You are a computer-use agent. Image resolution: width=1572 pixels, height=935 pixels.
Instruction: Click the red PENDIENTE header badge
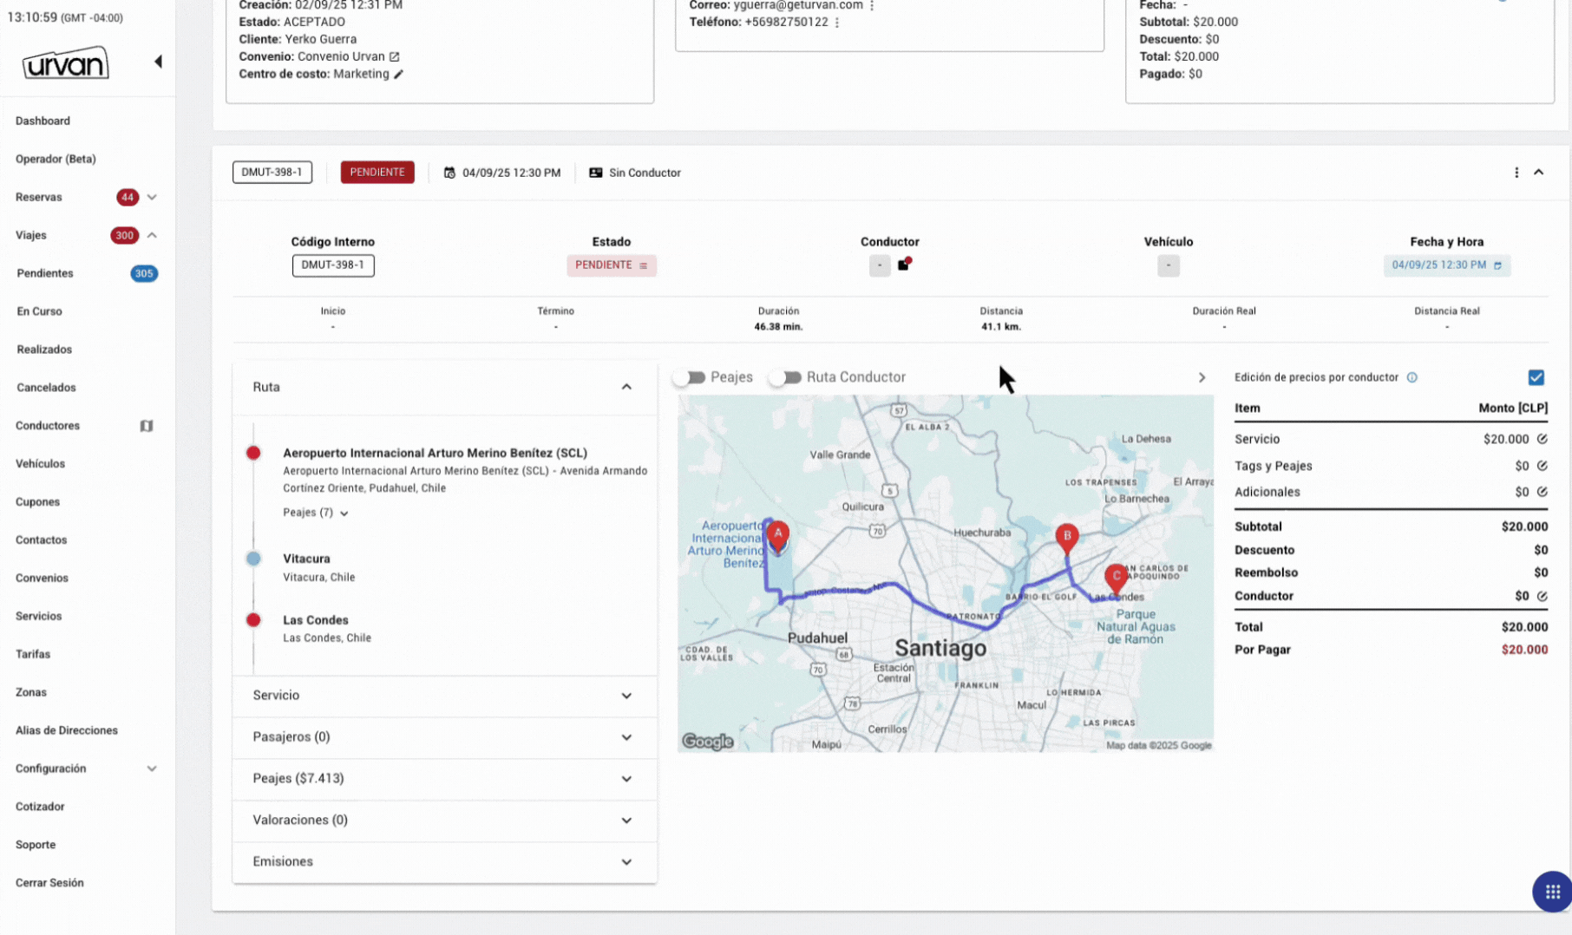pos(377,173)
